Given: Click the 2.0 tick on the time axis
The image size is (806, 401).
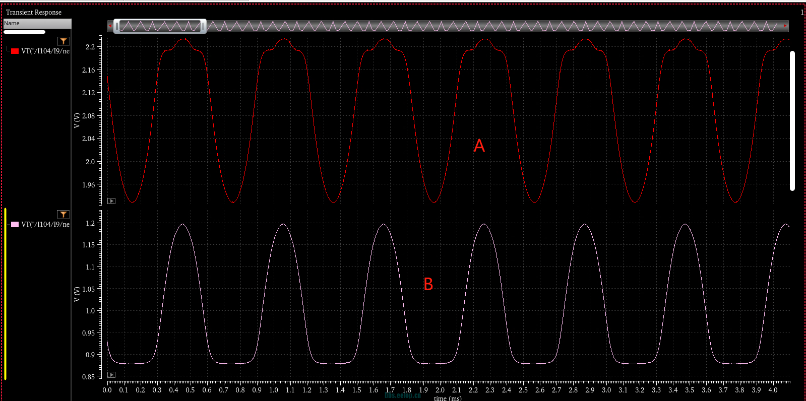Looking at the screenshot, I should [440, 390].
